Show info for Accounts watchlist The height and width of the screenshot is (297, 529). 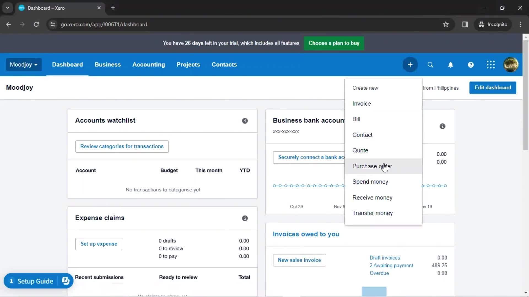coord(245,121)
